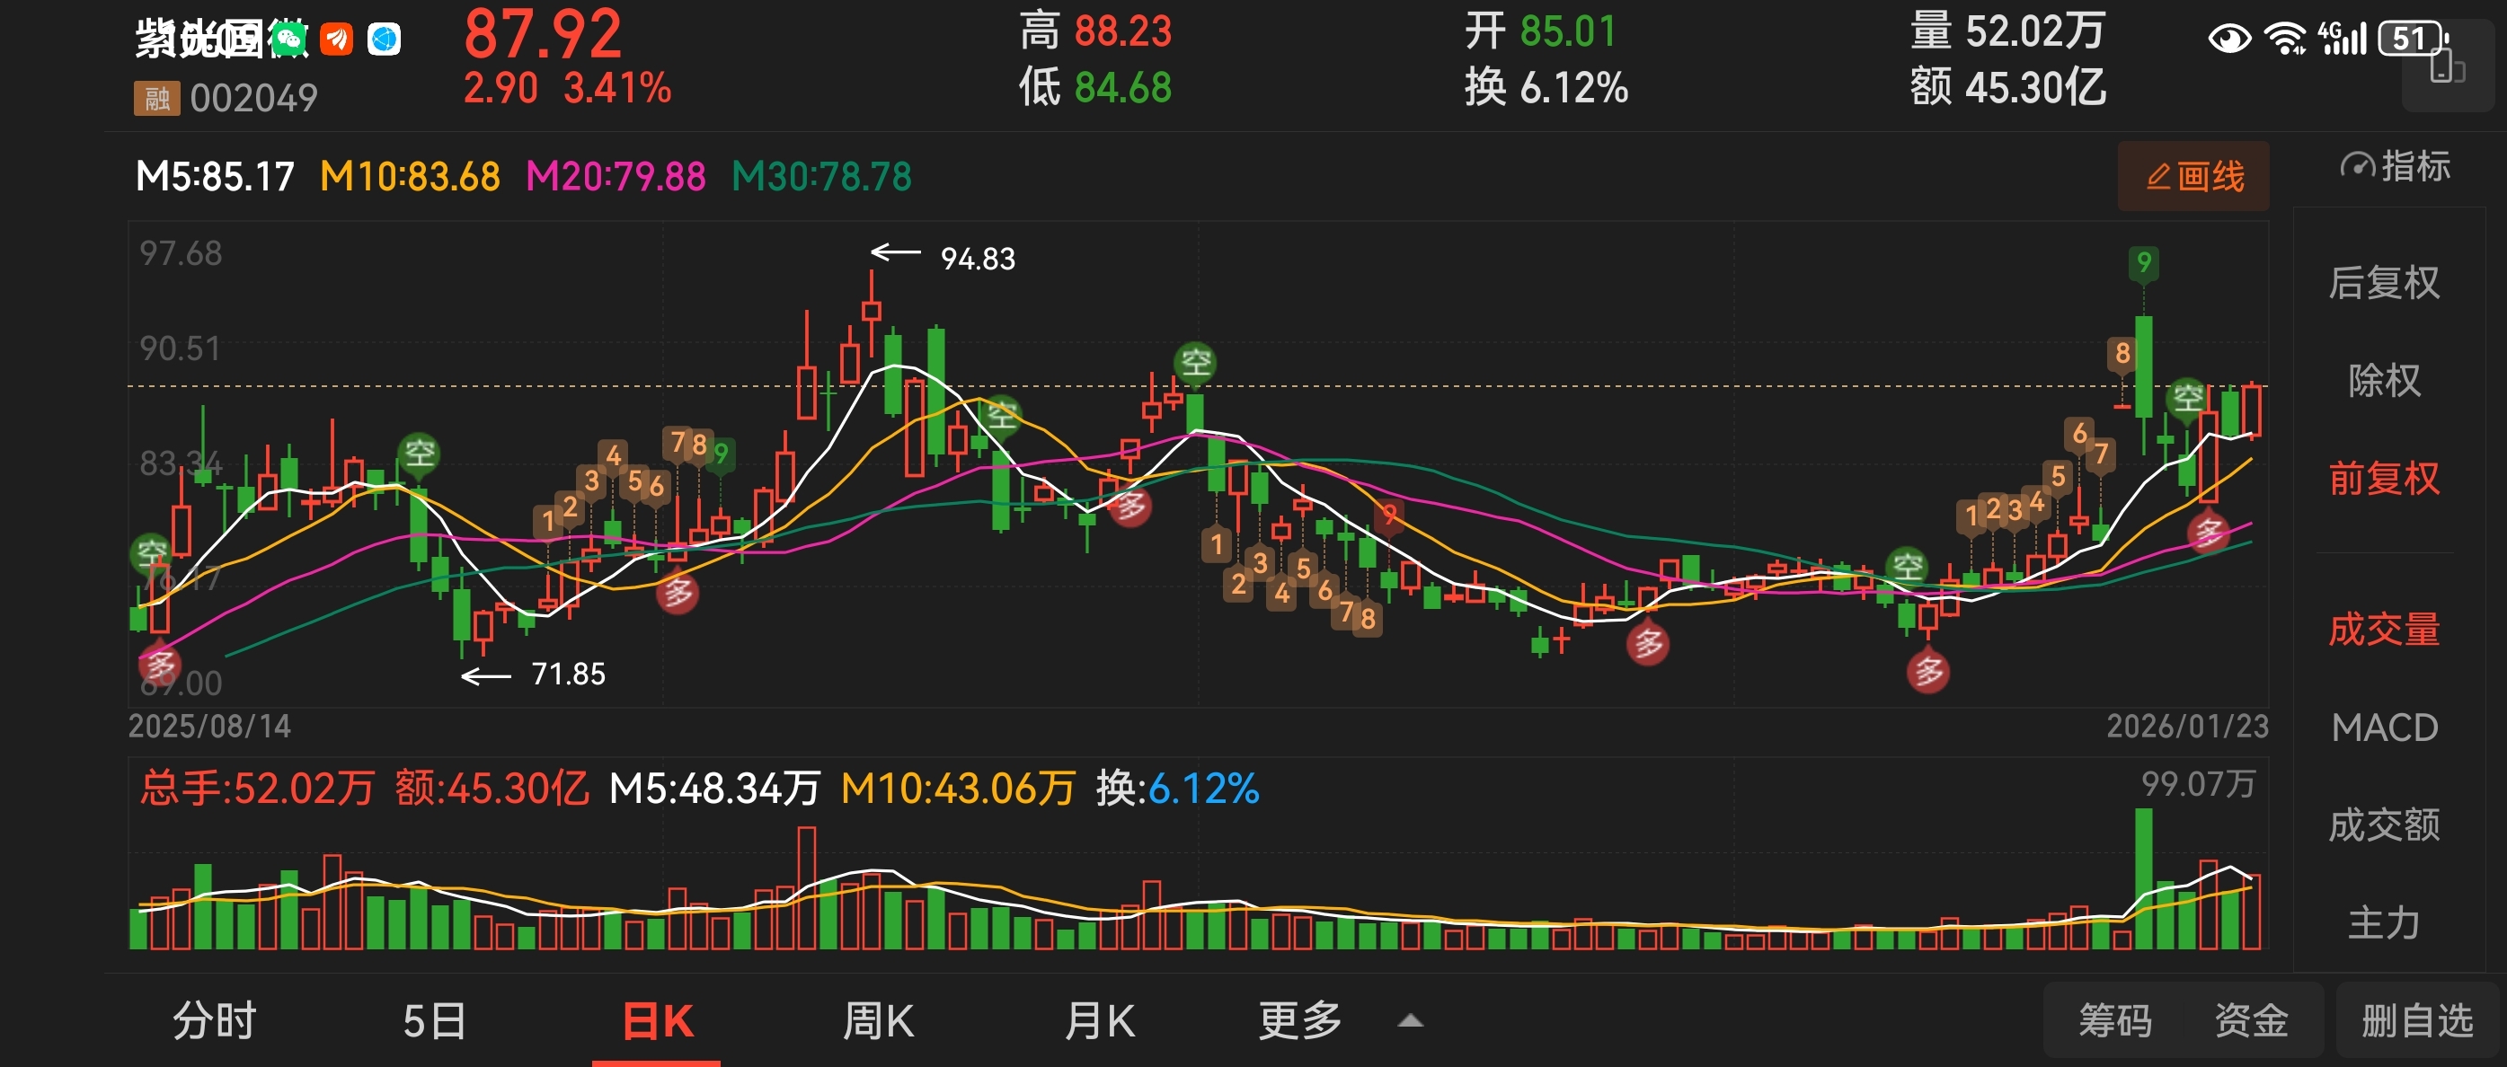Tap the 融 margin trading badge
The width and height of the screenshot is (2507, 1067).
pyautogui.click(x=156, y=97)
